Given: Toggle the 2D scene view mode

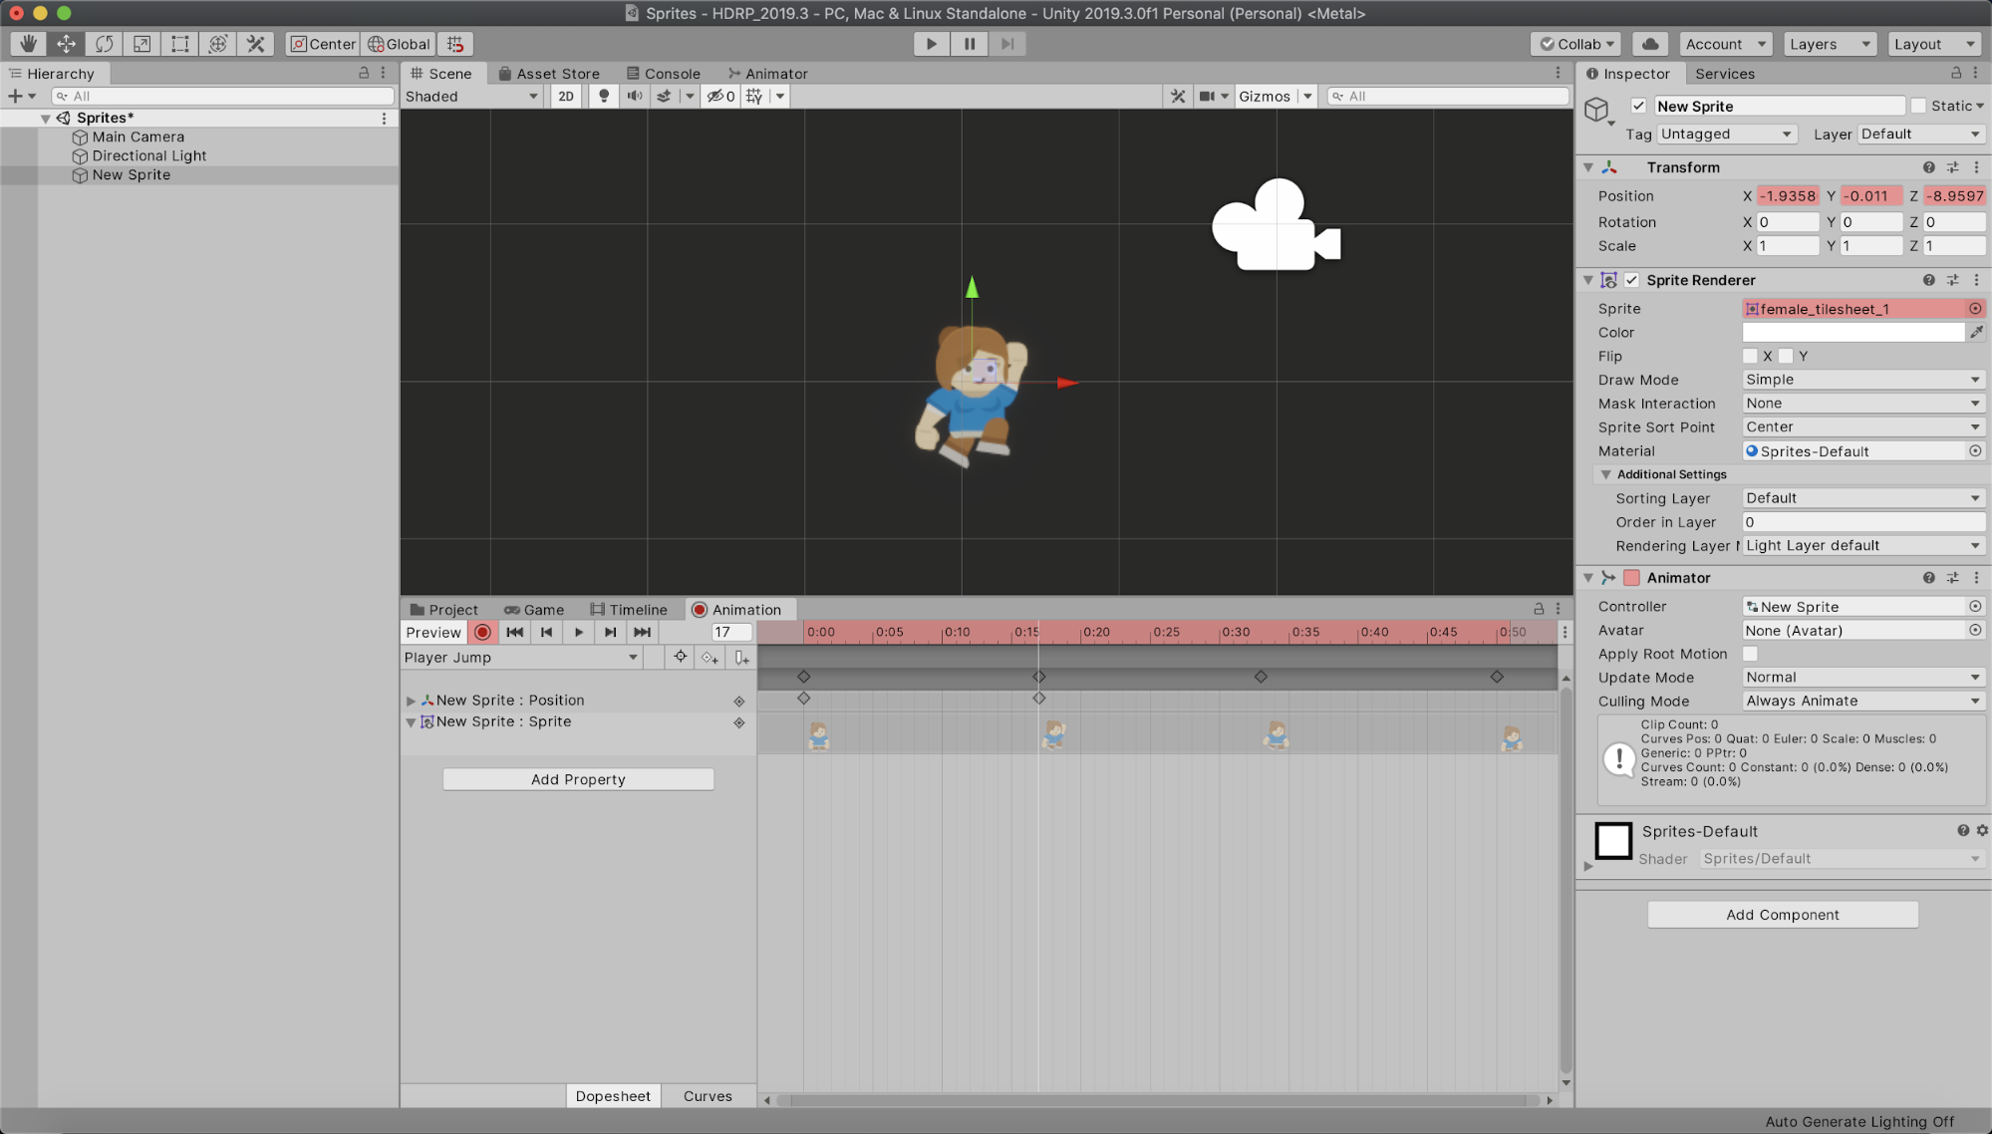Looking at the screenshot, I should (566, 96).
